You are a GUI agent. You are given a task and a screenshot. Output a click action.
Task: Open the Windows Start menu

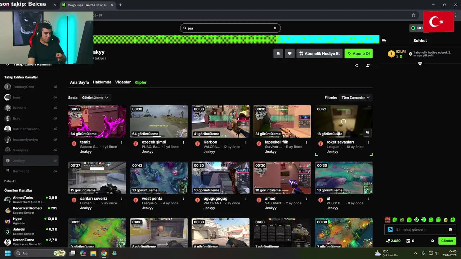pyautogui.click(x=8, y=253)
